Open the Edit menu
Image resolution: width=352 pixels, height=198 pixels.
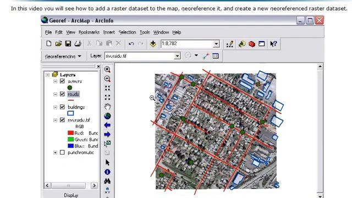coord(59,32)
